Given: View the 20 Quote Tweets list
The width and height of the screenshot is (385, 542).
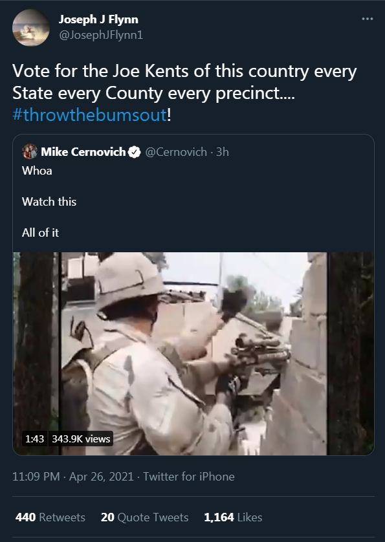Looking at the screenshot, I should (144, 517).
